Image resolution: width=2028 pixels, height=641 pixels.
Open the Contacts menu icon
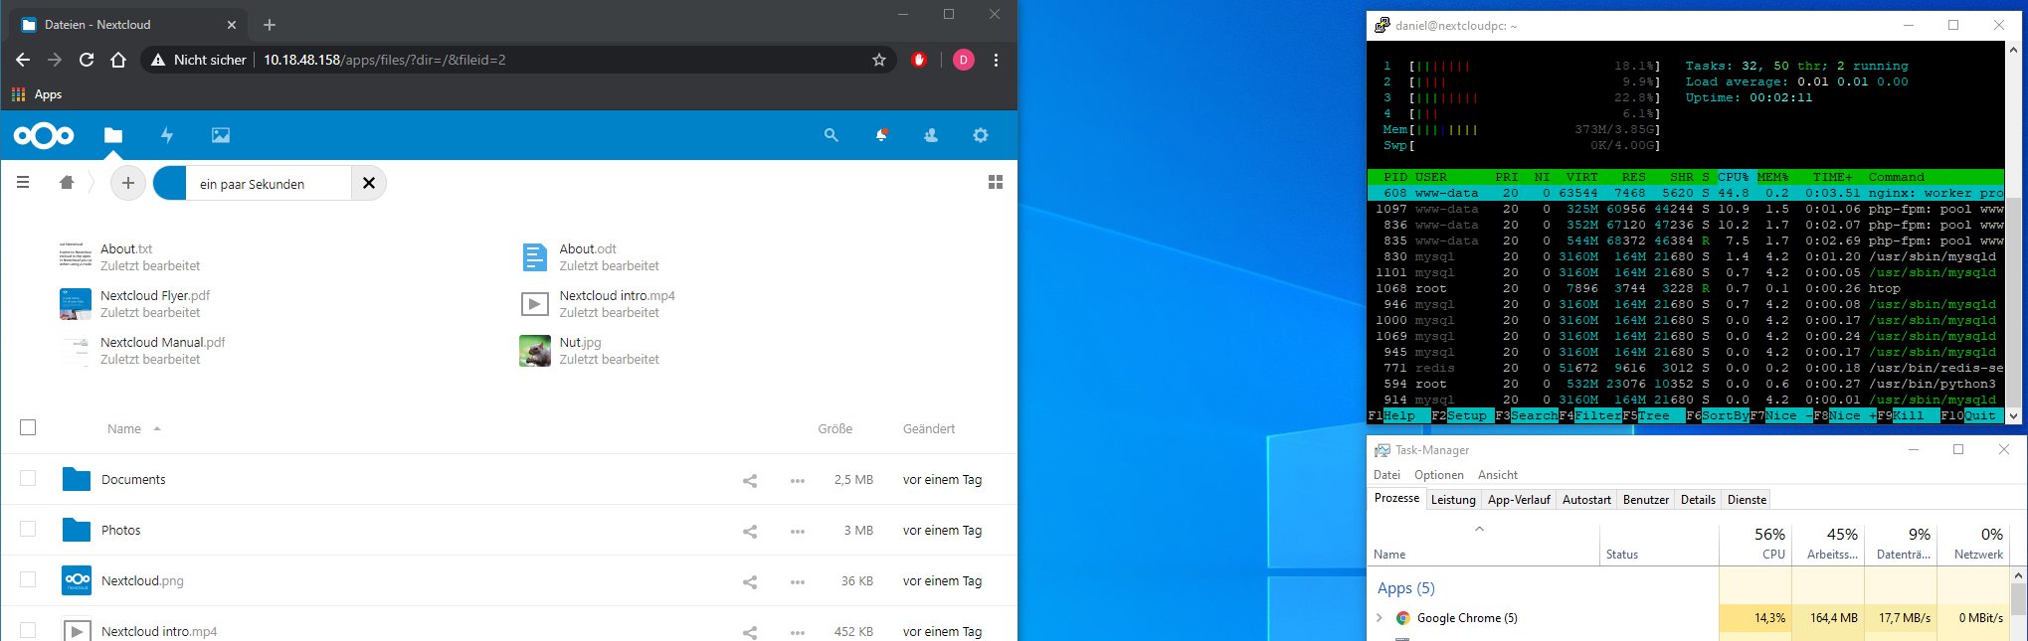[931, 135]
